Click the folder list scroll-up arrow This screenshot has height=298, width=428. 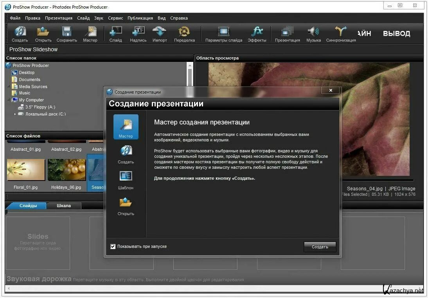tap(190, 65)
